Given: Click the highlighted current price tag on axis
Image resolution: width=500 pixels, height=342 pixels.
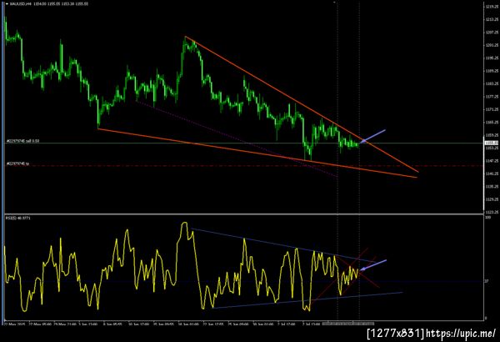Looking at the screenshot, I should coord(492,143).
